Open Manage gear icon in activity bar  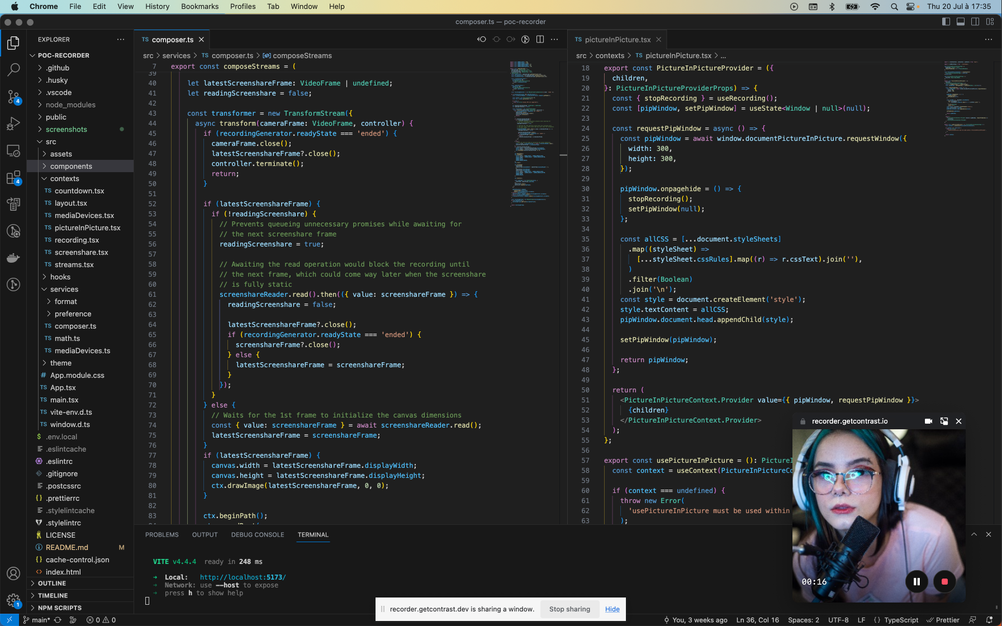13,601
